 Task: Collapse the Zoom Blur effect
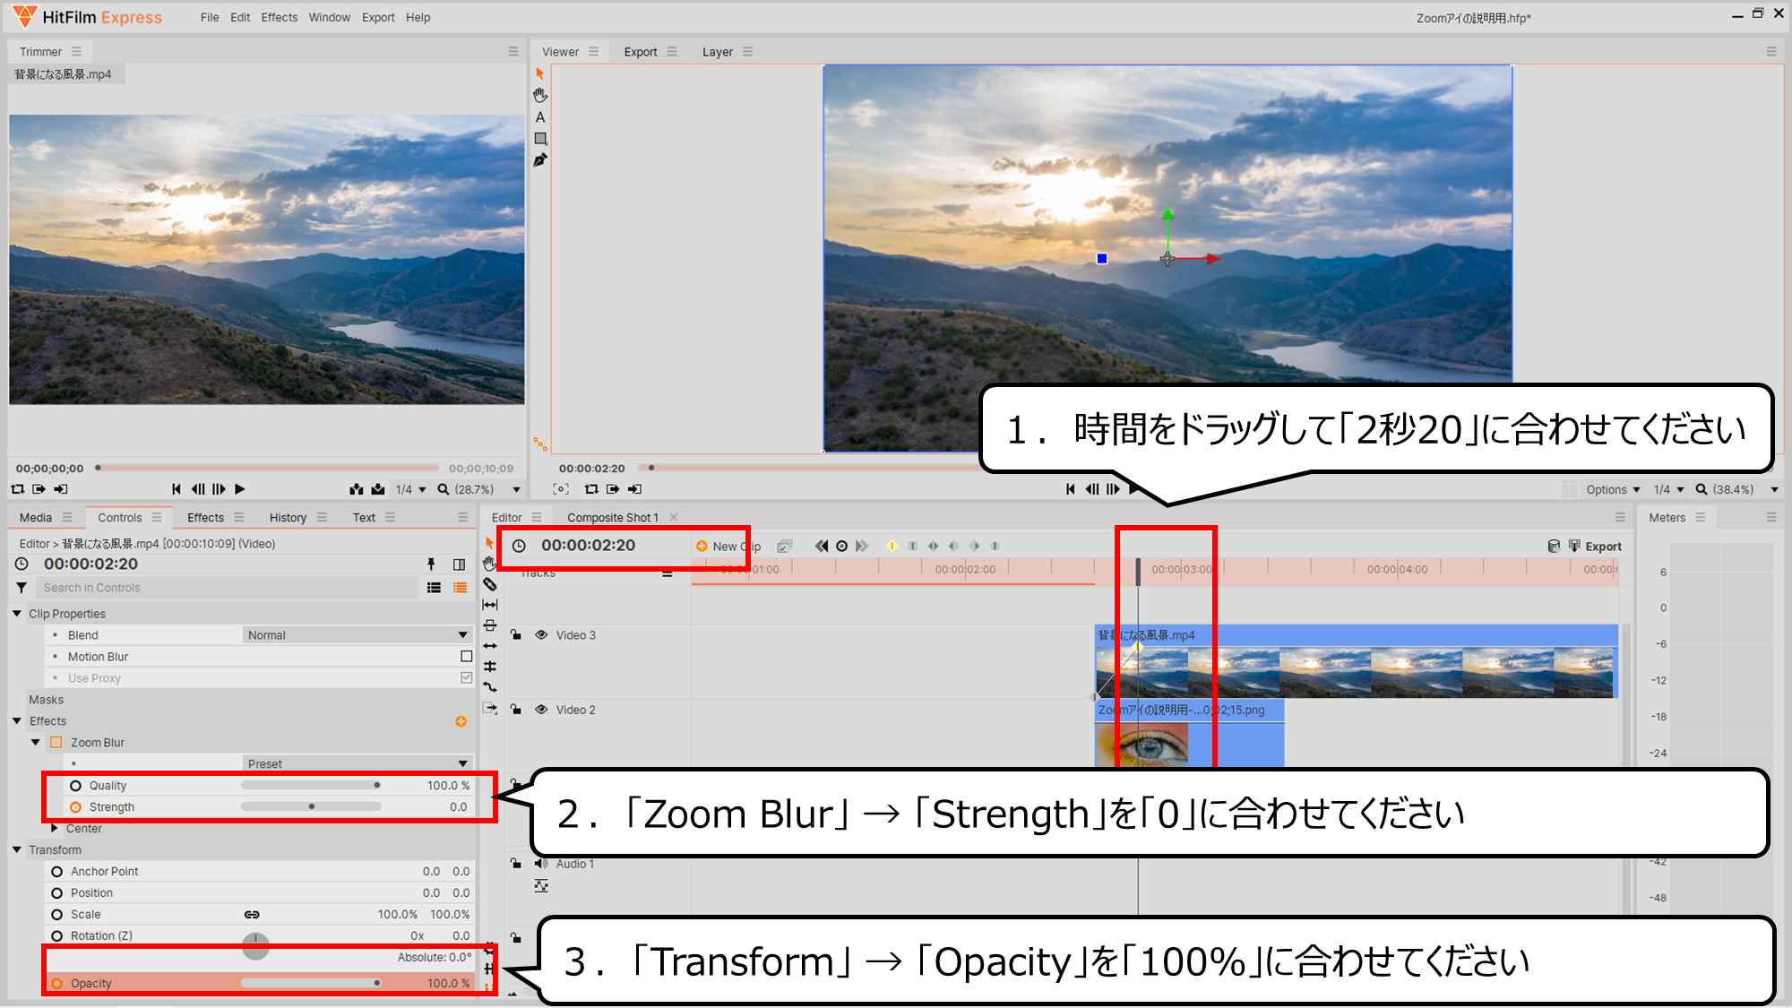[x=36, y=743]
